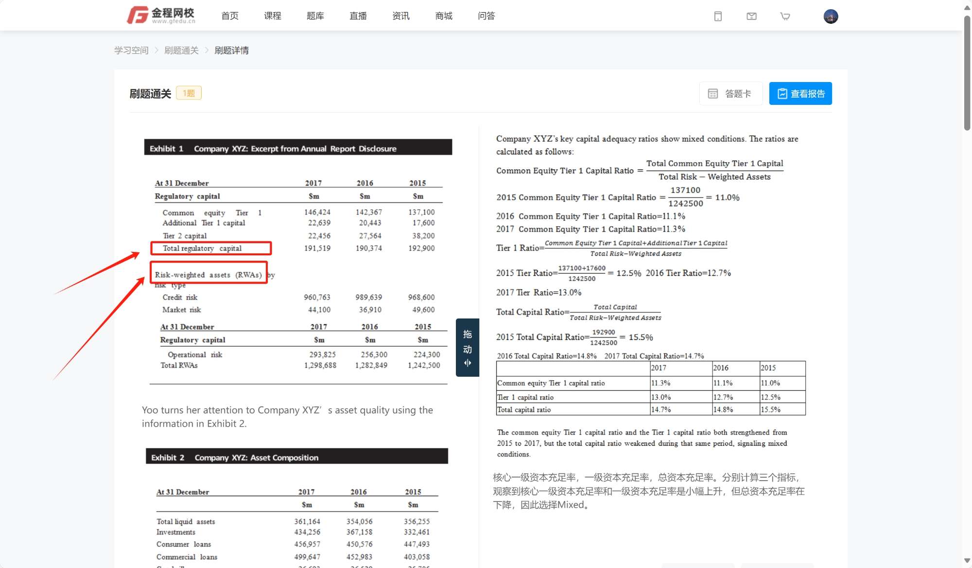Click the 金程网校 logo
This screenshot has width=972, height=568.
[161, 16]
